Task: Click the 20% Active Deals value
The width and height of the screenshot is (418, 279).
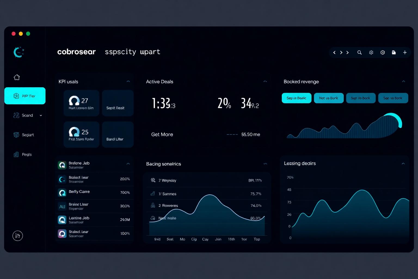Action: point(224,103)
